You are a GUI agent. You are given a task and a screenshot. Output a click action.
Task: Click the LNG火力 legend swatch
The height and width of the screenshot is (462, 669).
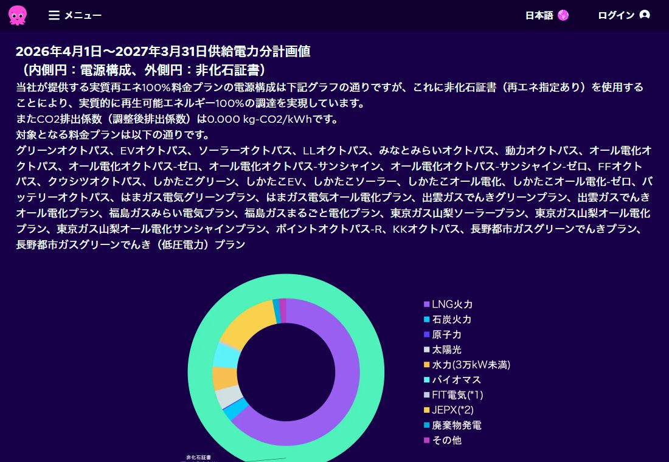point(426,304)
